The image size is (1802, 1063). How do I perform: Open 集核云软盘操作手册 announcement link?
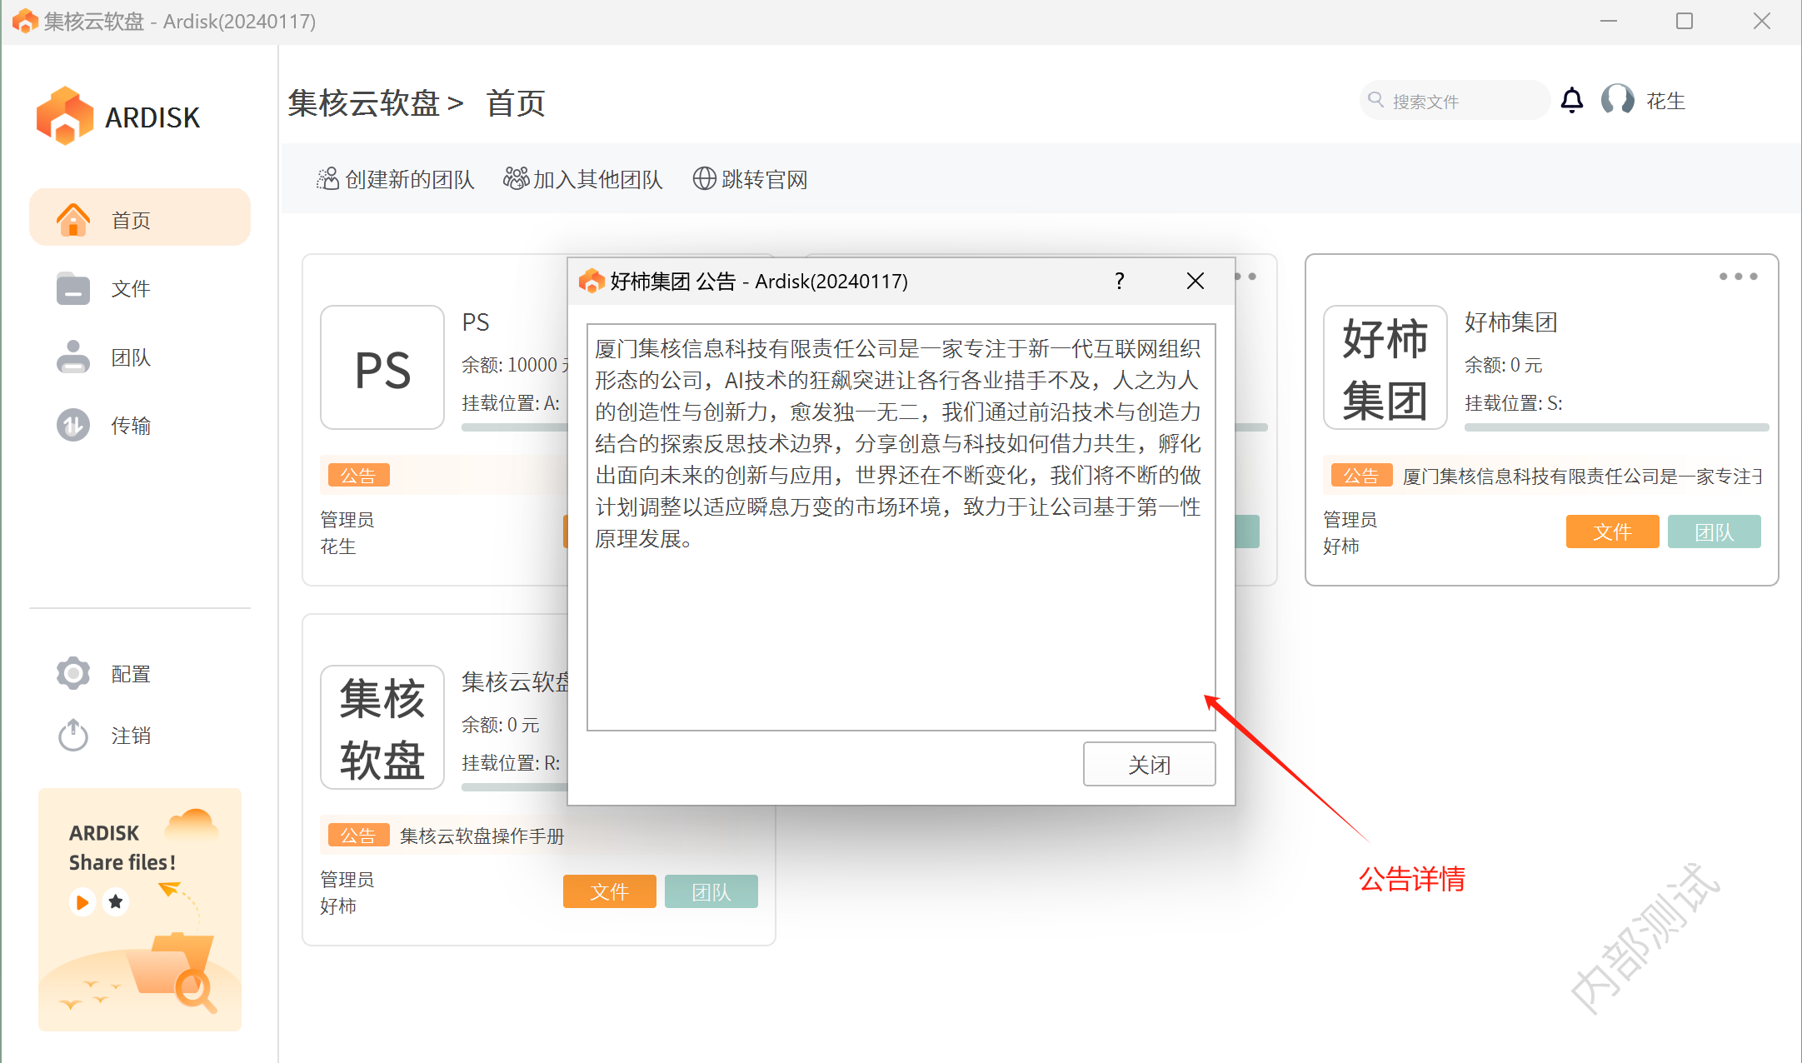[482, 836]
